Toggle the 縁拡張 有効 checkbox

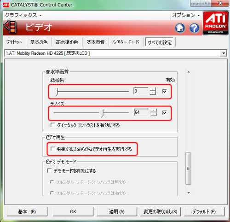coord(164,92)
